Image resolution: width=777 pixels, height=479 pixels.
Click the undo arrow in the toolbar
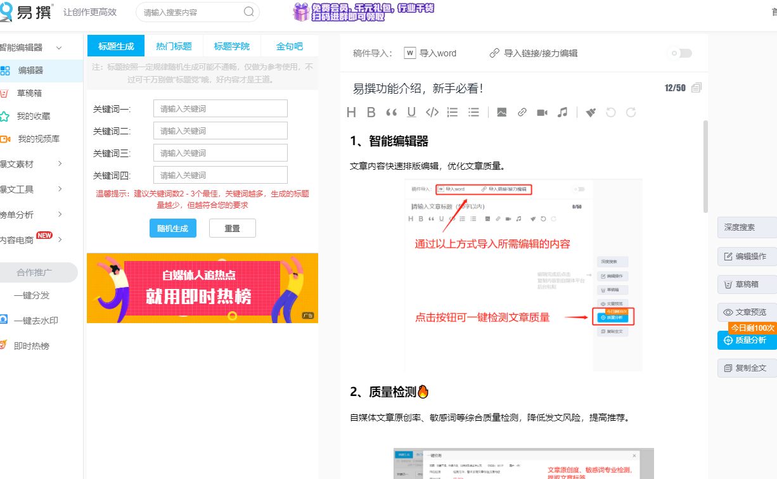click(610, 112)
